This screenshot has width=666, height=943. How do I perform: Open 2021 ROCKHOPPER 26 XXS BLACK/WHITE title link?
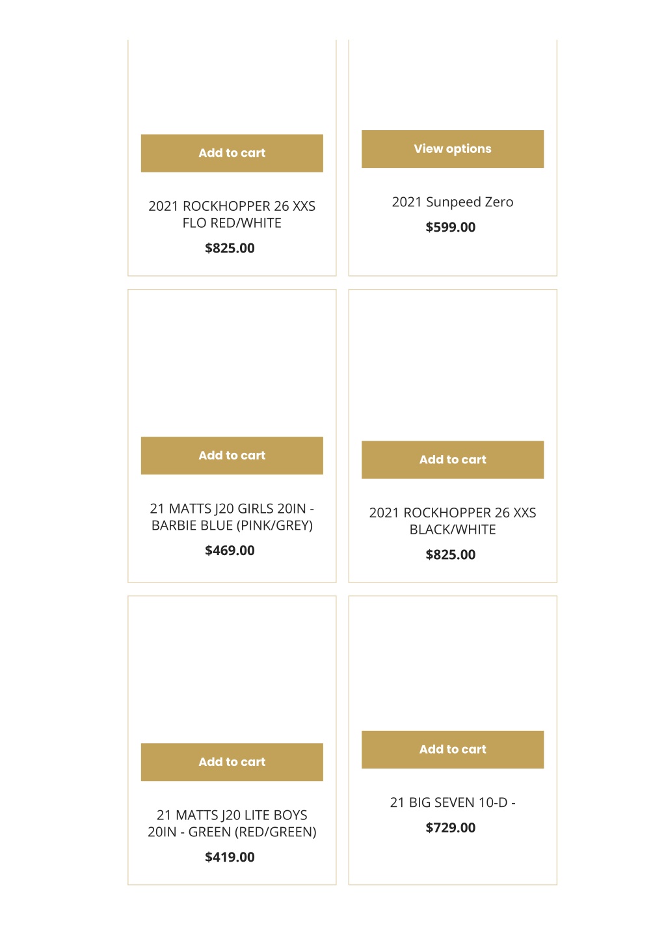(x=453, y=521)
